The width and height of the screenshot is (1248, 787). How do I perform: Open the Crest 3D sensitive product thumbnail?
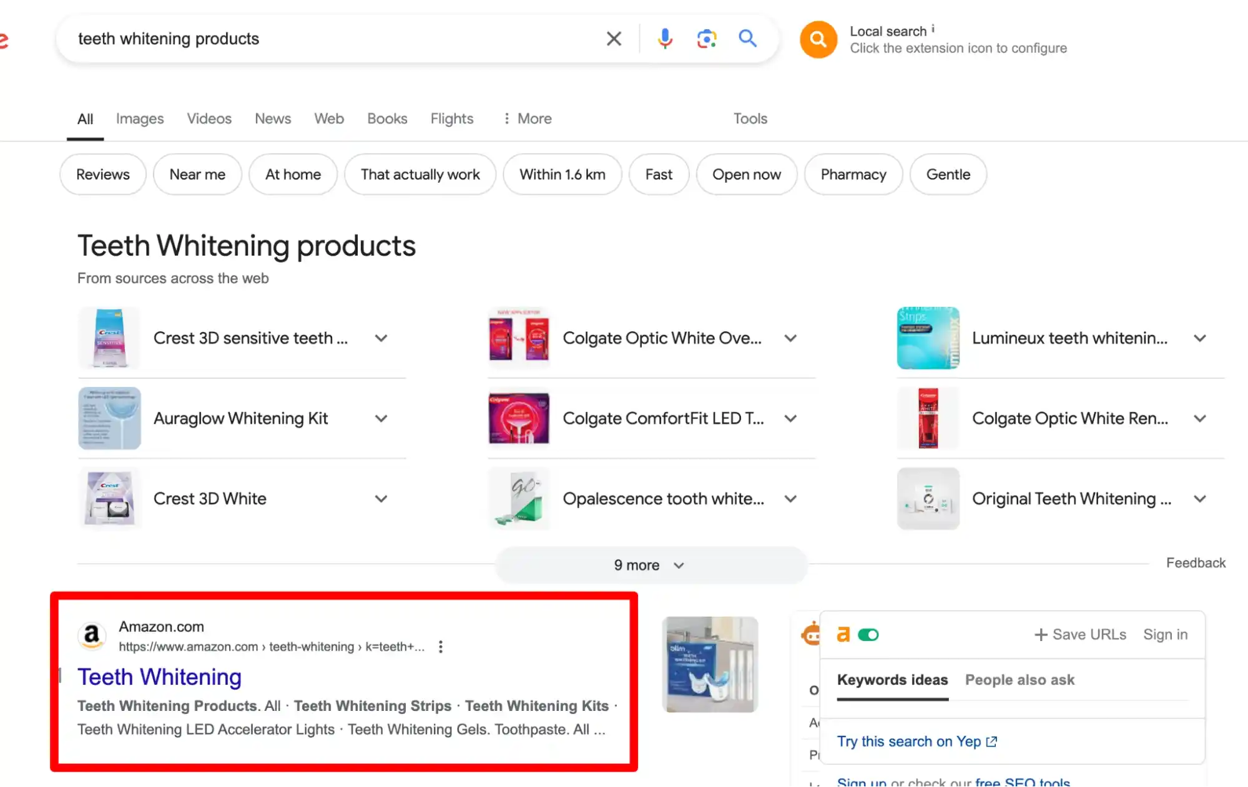coord(109,338)
